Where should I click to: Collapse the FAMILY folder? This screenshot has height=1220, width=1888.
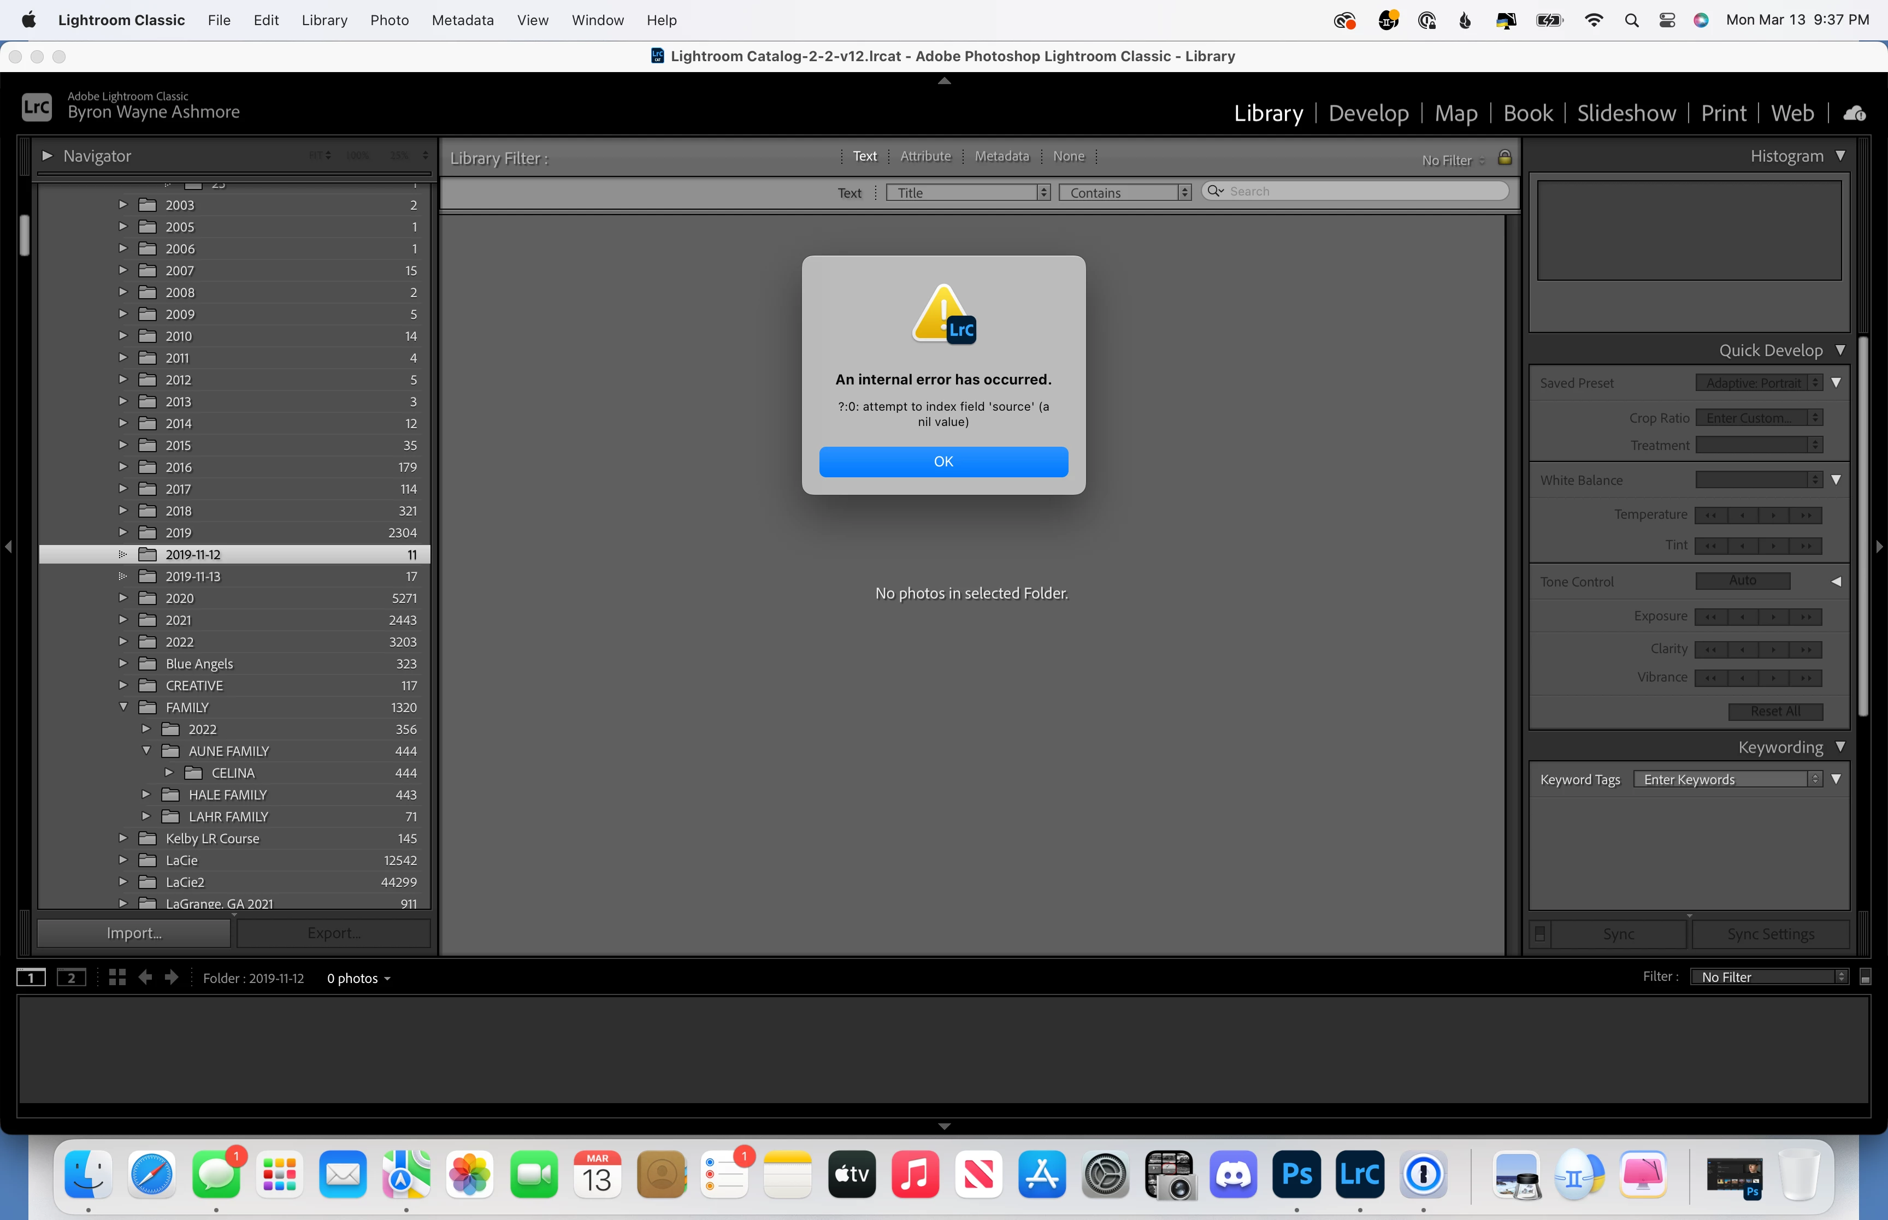123,707
